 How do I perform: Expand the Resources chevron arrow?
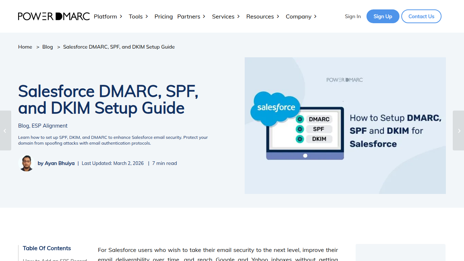point(278,16)
